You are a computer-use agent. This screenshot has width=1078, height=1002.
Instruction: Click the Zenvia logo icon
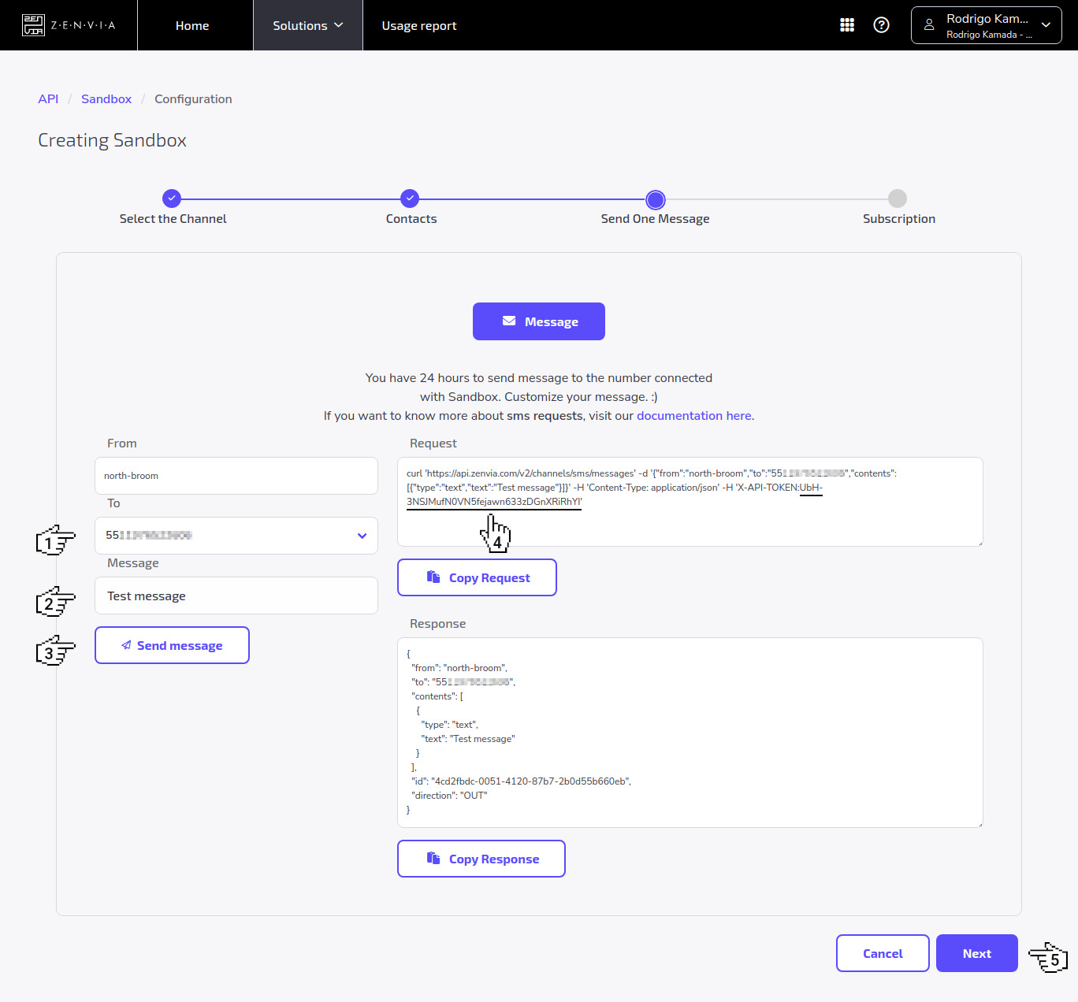point(33,24)
